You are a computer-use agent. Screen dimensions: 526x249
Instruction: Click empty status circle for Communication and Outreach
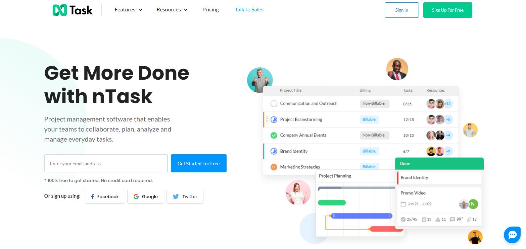(x=274, y=104)
